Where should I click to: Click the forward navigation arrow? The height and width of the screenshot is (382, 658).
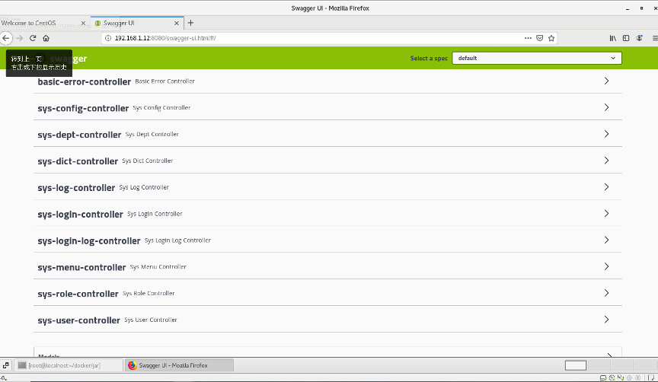tap(19, 38)
